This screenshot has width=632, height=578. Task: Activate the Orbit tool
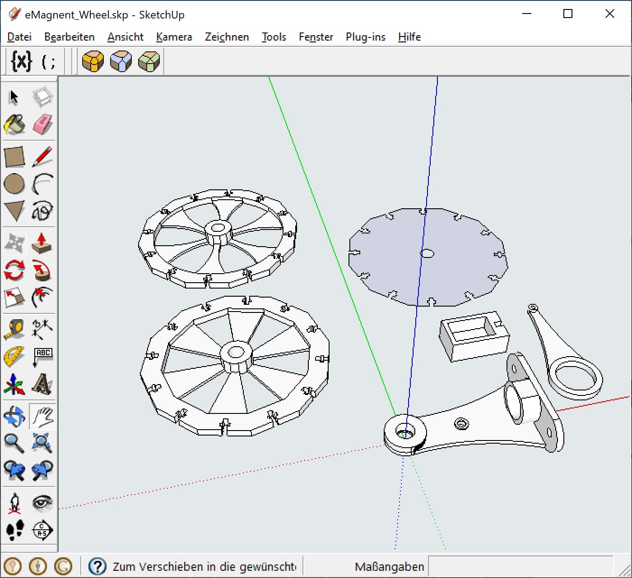[14, 416]
